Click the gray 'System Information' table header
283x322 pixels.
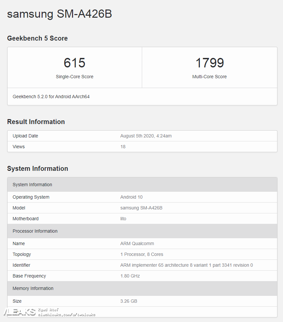pos(142,185)
